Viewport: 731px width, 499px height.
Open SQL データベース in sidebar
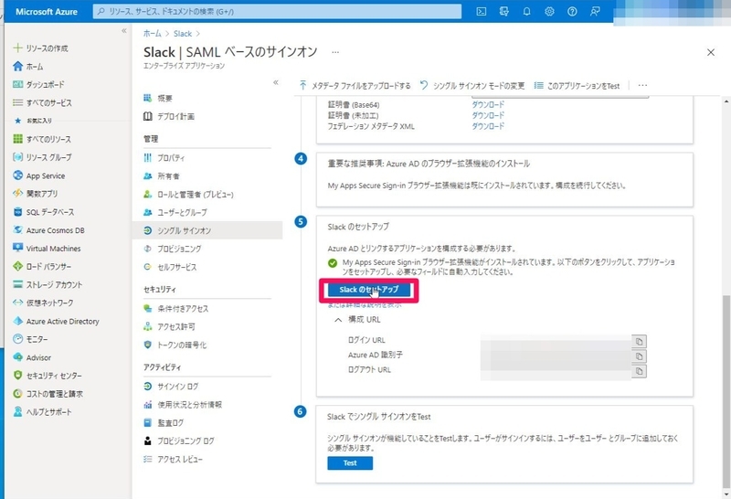coord(43,212)
